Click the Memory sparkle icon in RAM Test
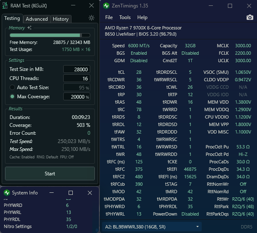Image resolution: width=257 pixels, height=233 pixels. 30,28
